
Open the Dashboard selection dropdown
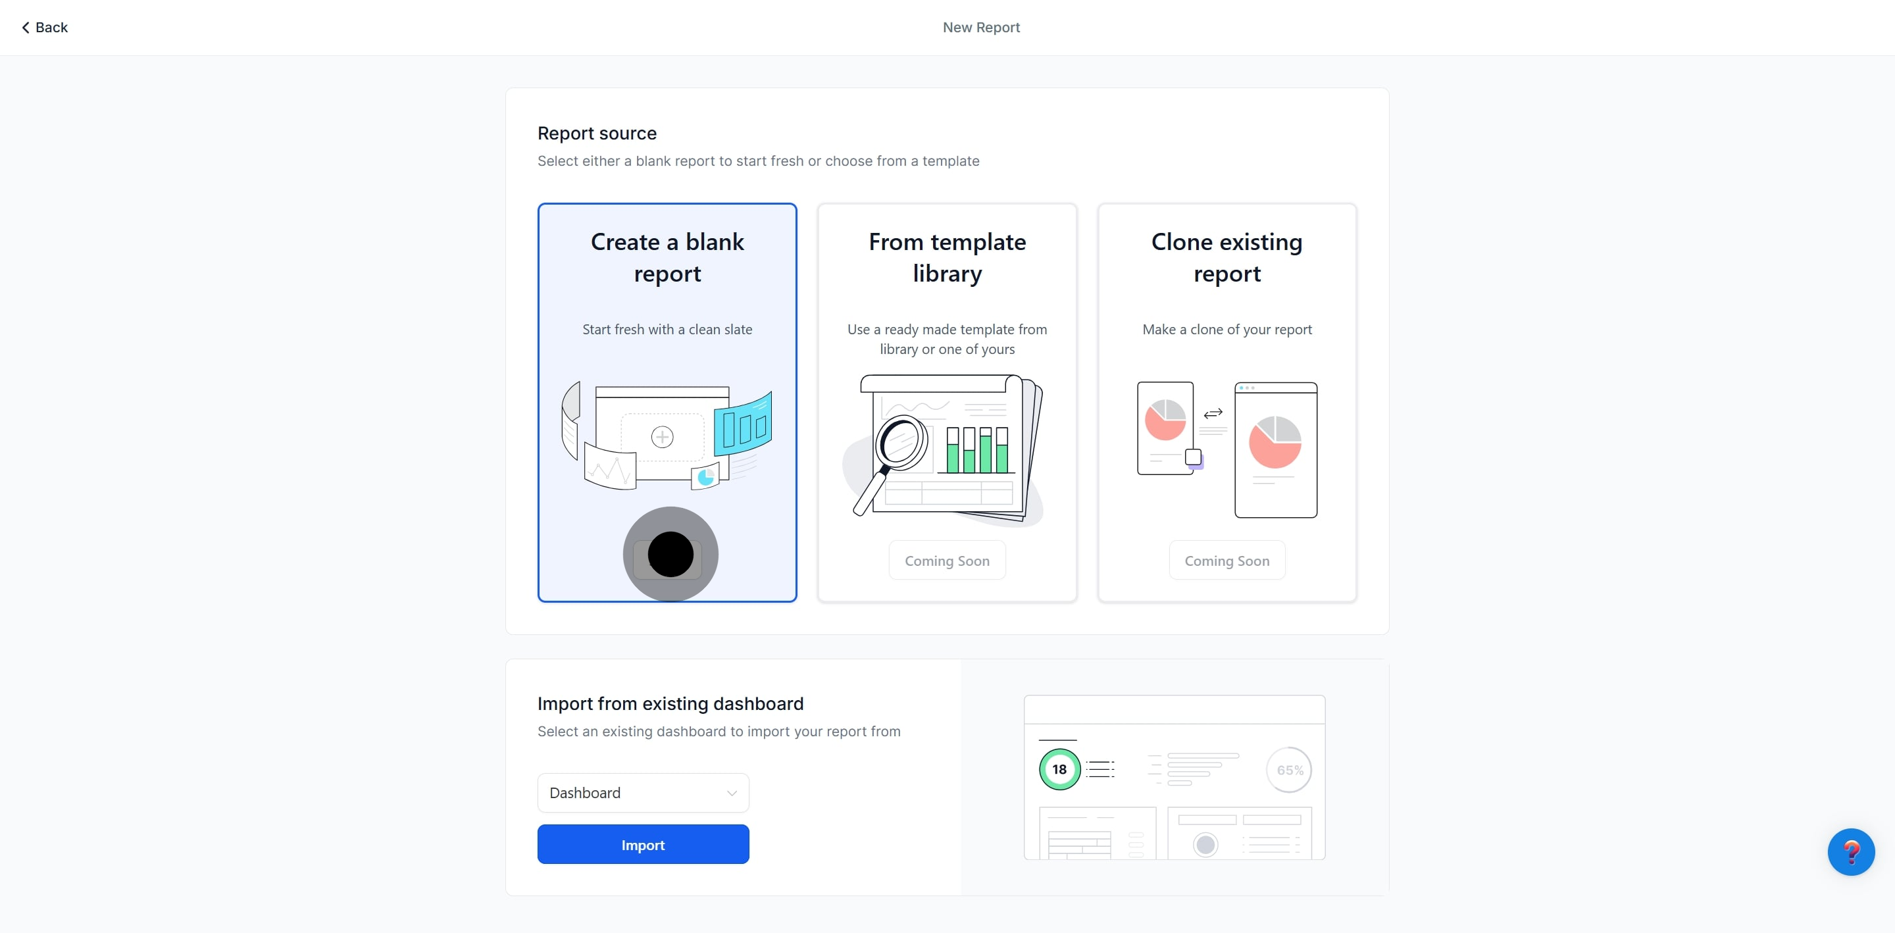point(642,792)
